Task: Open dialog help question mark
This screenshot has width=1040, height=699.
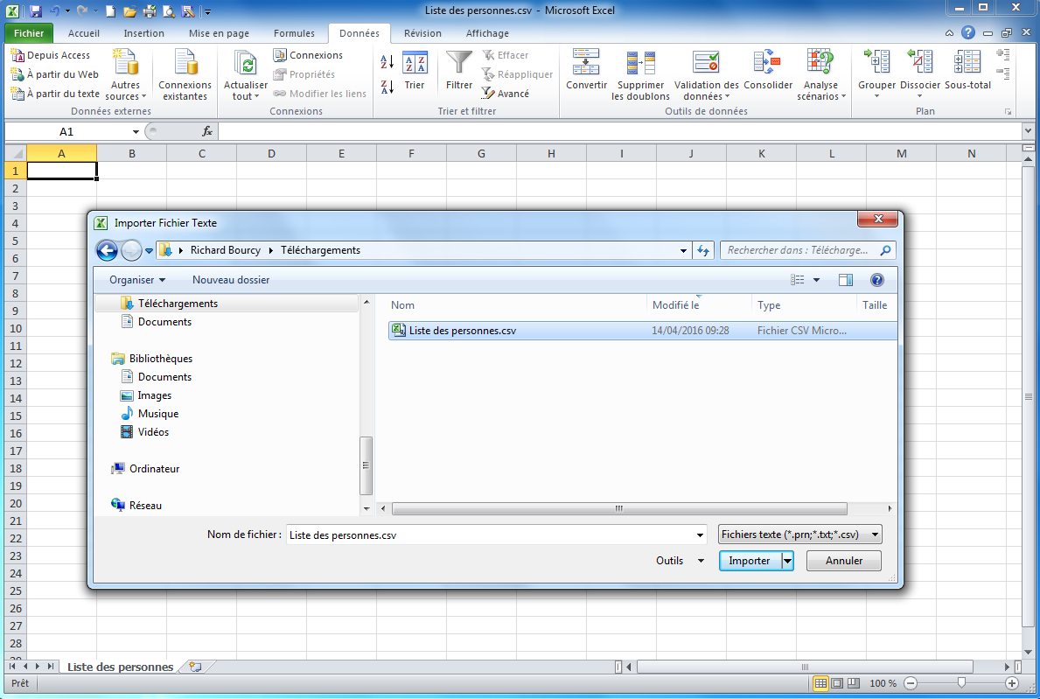Action: [x=876, y=280]
